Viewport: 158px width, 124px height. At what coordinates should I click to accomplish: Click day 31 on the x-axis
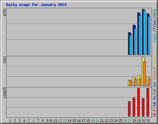[148, 121]
